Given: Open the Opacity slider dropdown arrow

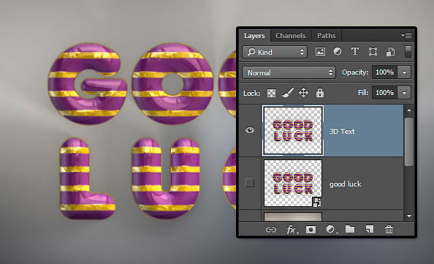Looking at the screenshot, I should coord(404,72).
